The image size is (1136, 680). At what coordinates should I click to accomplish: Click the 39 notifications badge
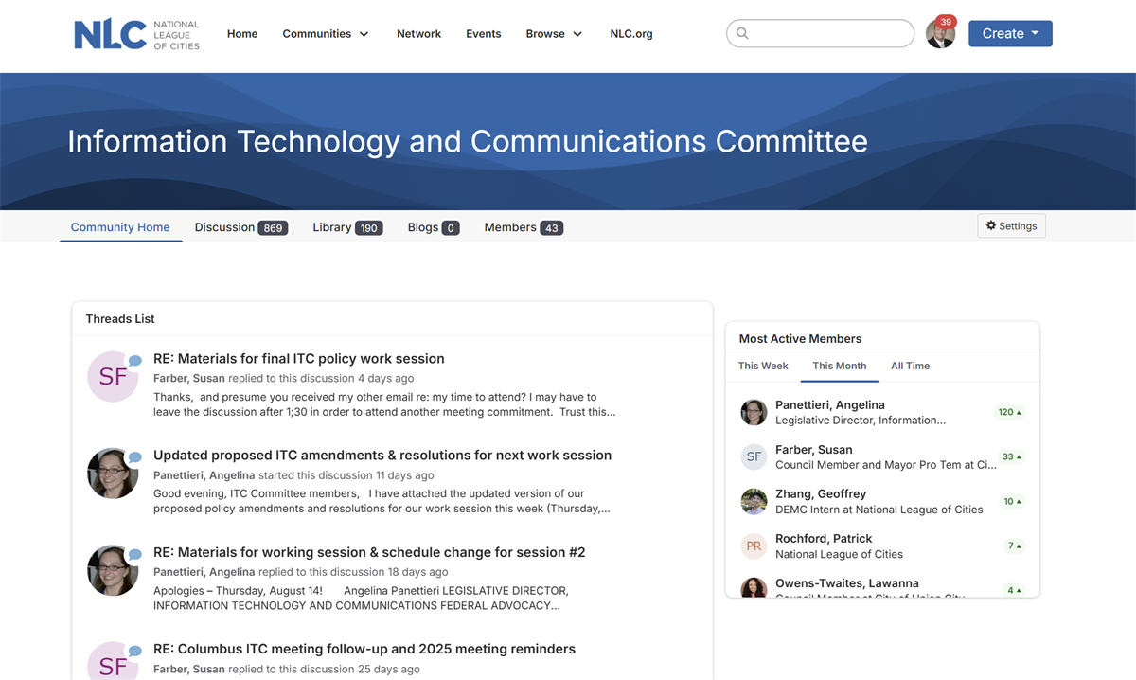[x=946, y=22]
